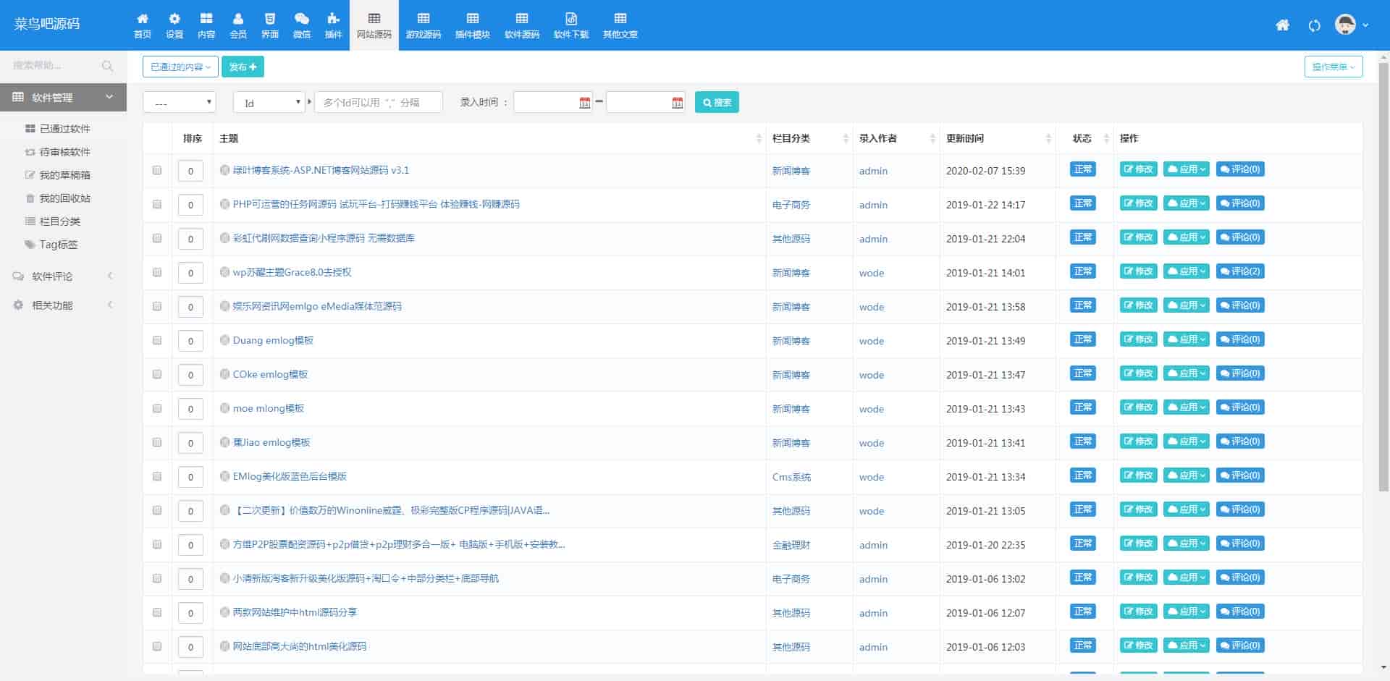The width and height of the screenshot is (1390, 681).
Task: Expand the Id search field selector
Action: click(269, 103)
